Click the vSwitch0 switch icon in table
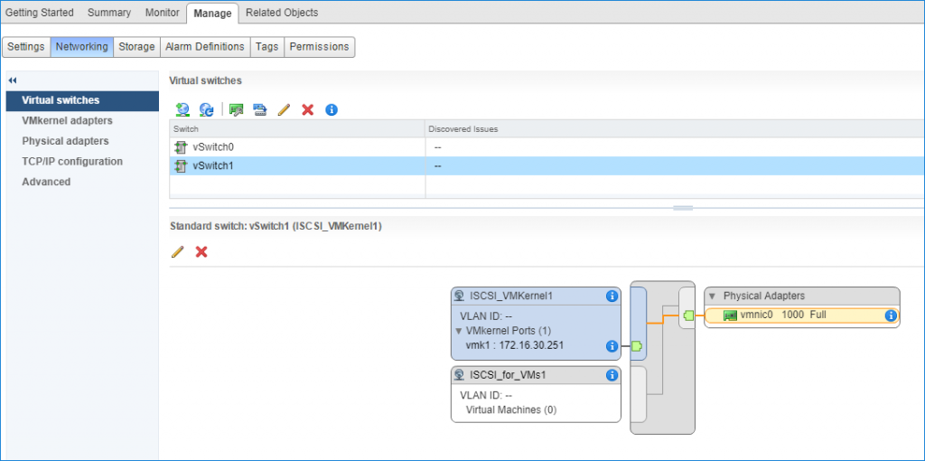925x461 pixels. 181,147
